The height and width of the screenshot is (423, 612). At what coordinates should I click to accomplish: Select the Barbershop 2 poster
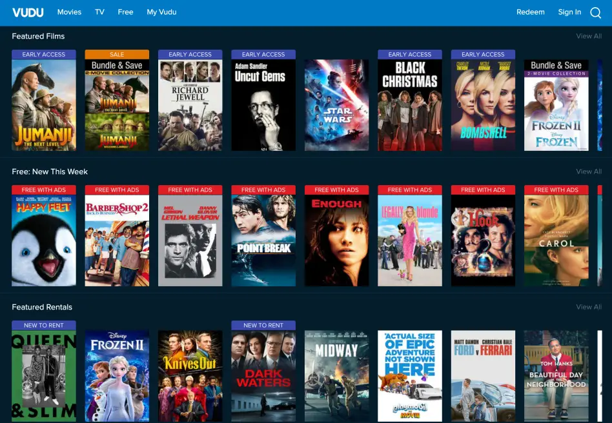click(117, 241)
